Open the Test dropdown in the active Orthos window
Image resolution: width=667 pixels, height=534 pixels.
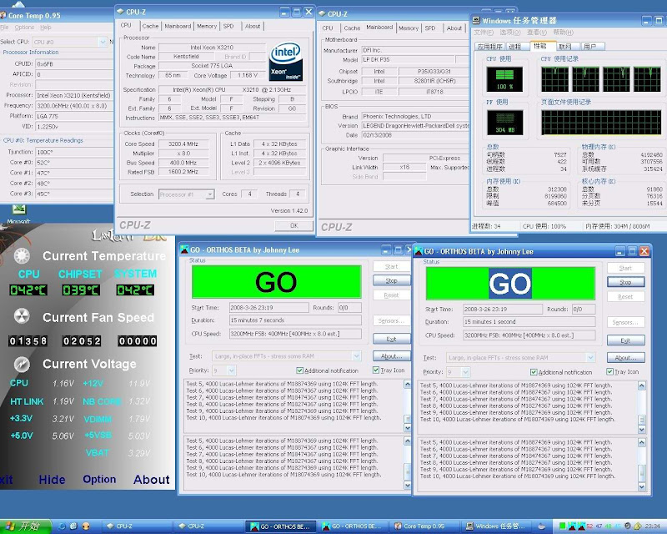click(x=590, y=358)
